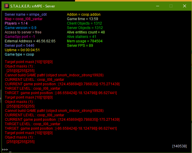Click 'Alive entities count = 48' line

point(86,32)
